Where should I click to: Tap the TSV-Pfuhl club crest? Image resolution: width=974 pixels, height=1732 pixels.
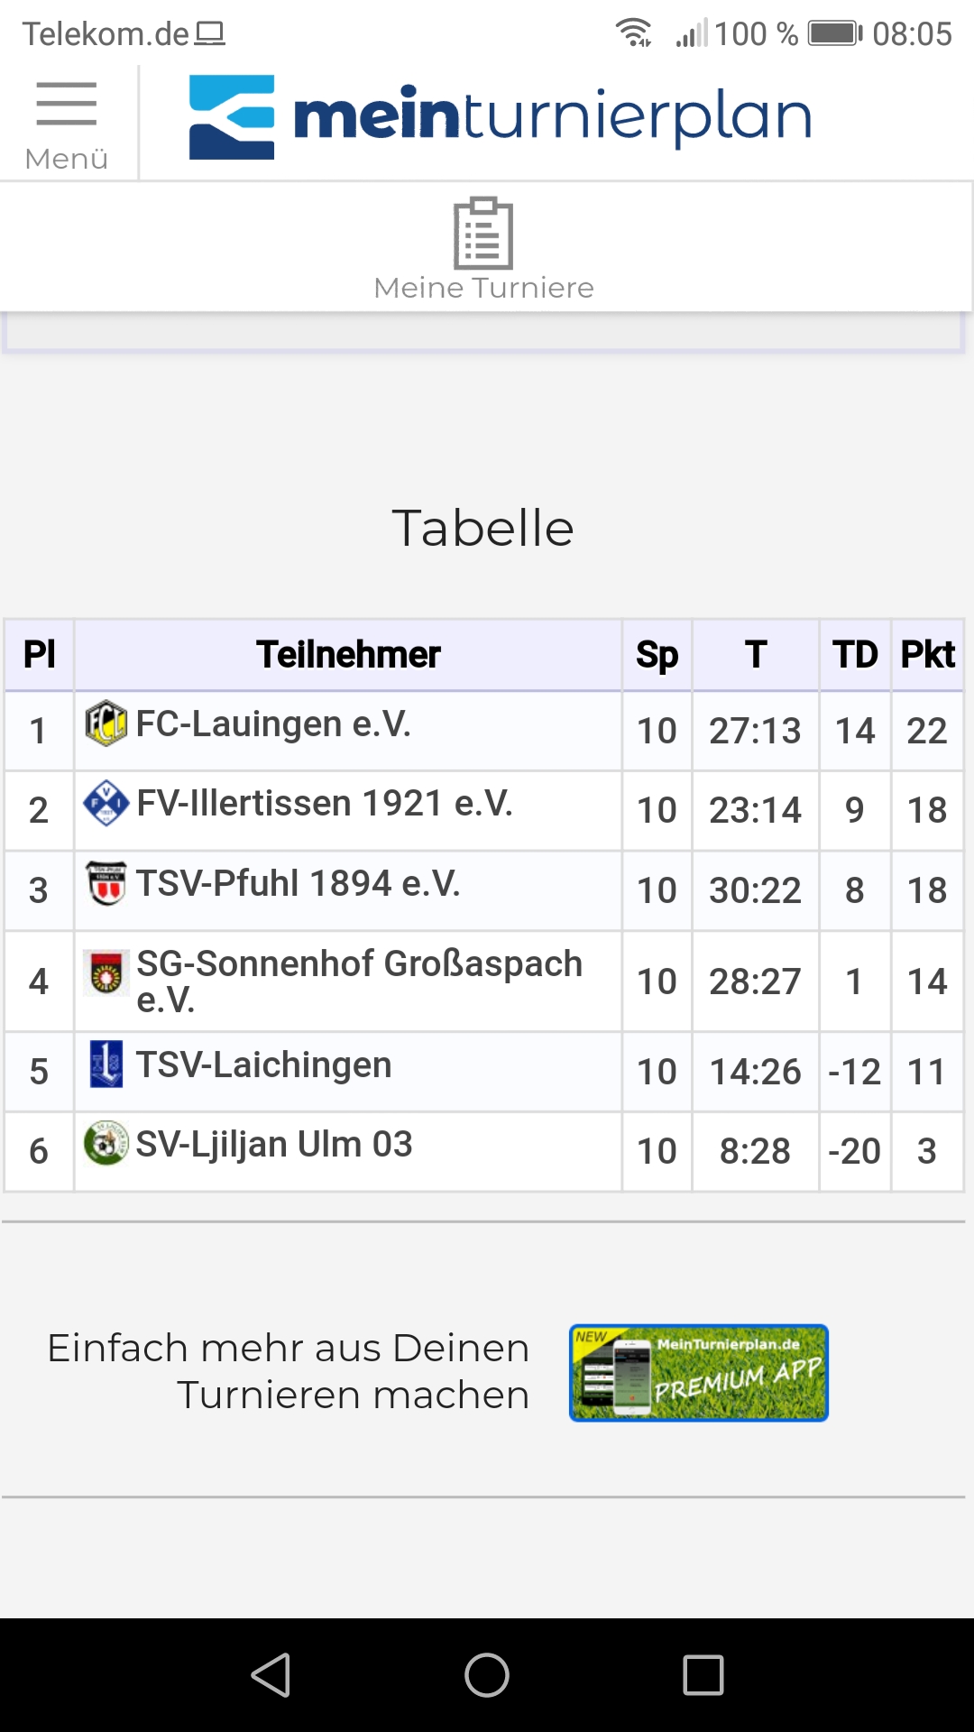tap(106, 883)
